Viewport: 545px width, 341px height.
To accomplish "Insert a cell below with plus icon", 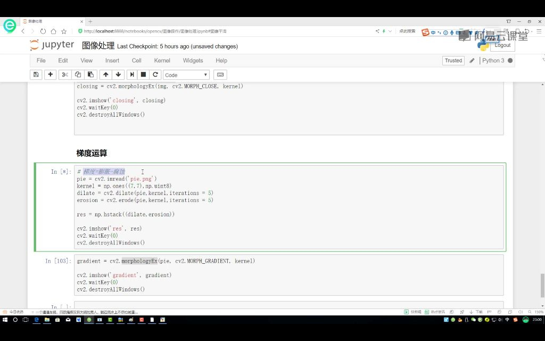I will (51, 75).
